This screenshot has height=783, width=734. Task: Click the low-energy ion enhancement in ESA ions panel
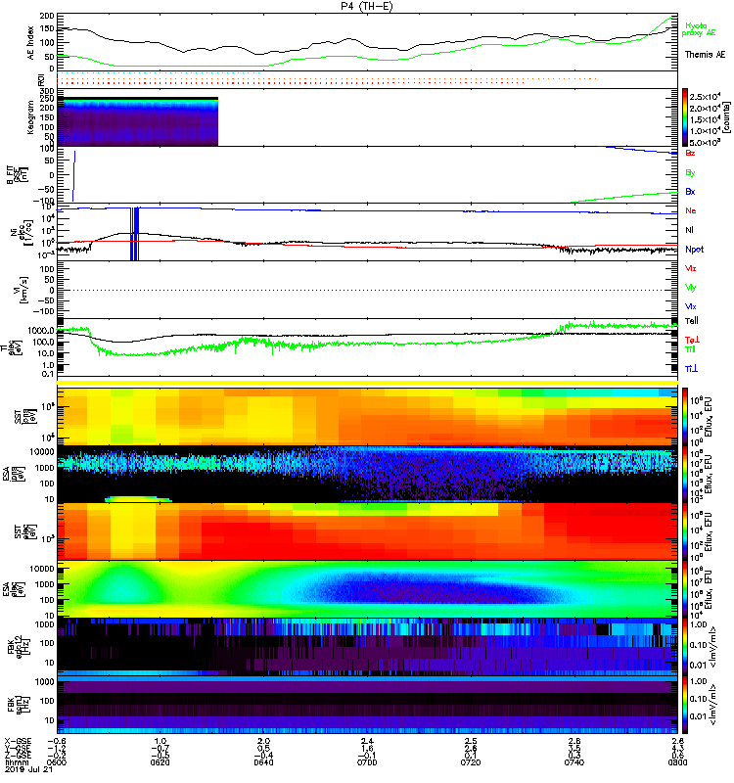tap(138, 499)
